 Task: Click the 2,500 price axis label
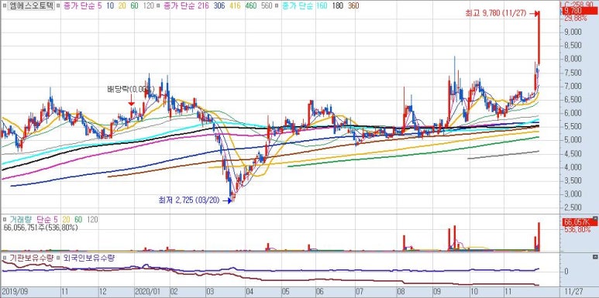[572, 207]
